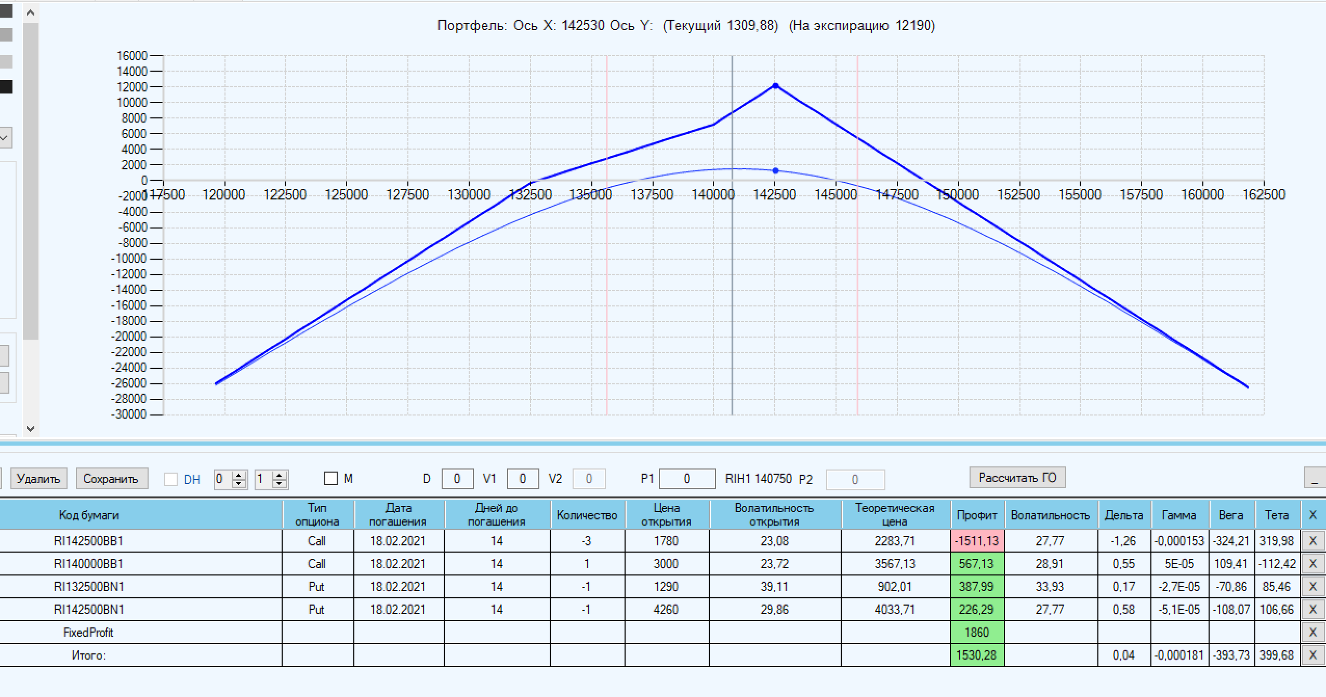Click X on the RI142500BN1 Put row

pyautogui.click(x=1312, y=609)
